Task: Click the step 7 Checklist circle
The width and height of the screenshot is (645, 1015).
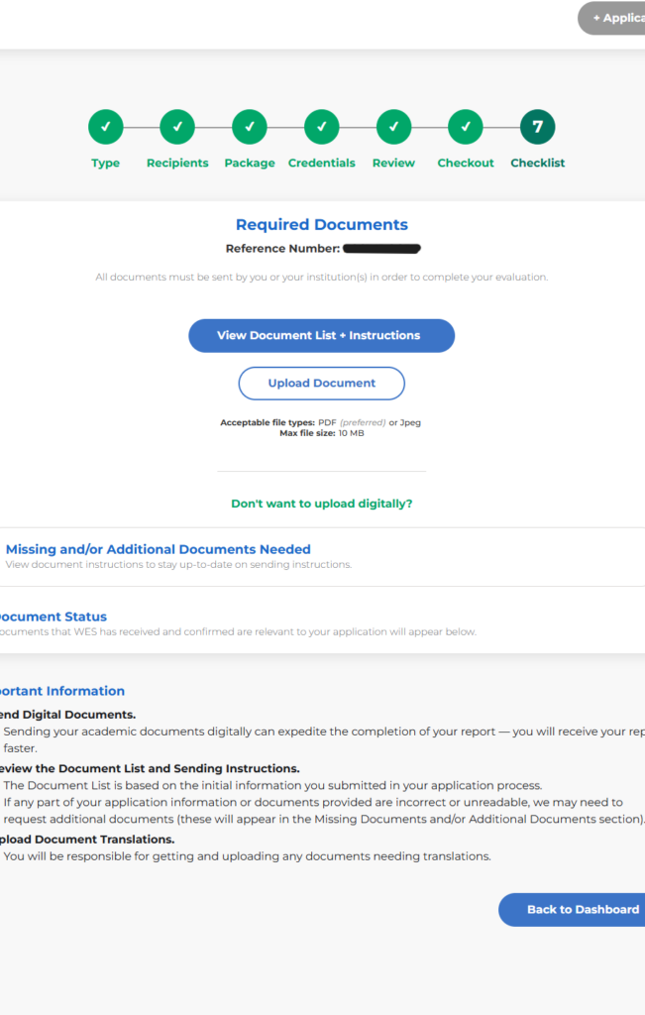Action: click(x=537, y=127)
